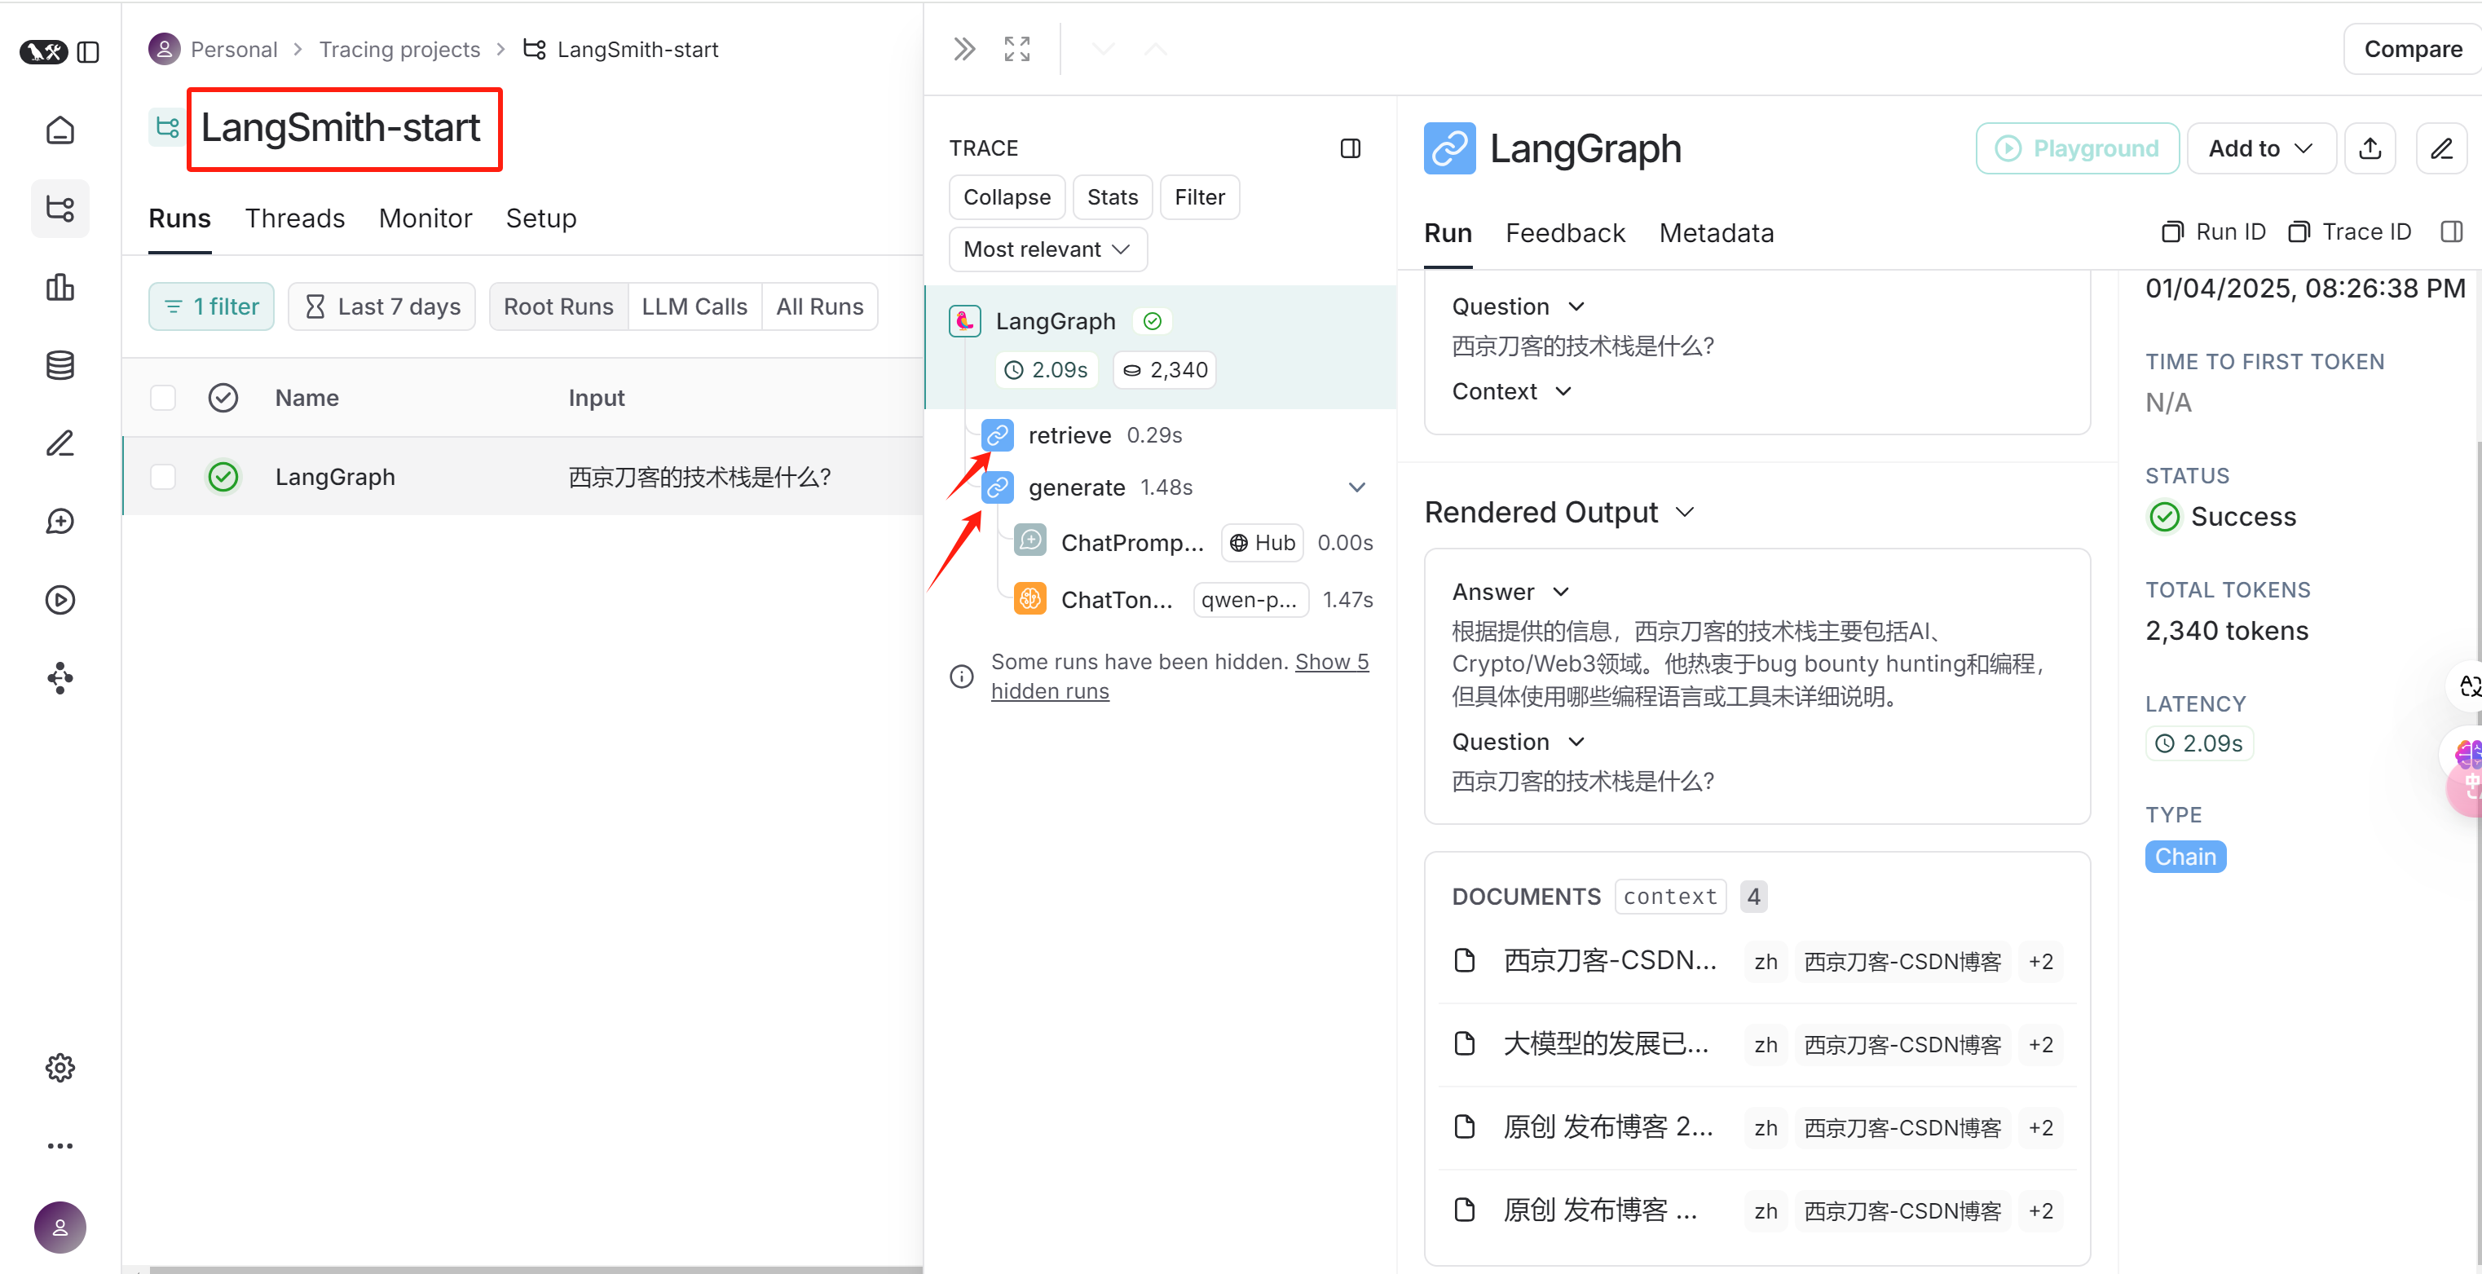Open the Metadata tab

1716,233
